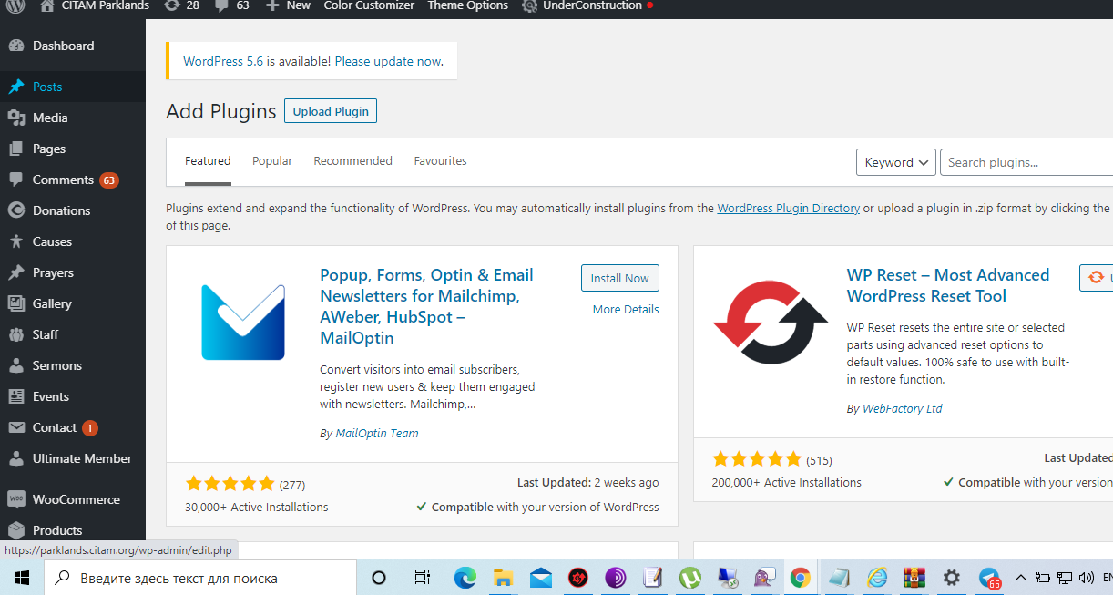This screenshot has width=1113, height=595.
Task: Click the WebFactory Ltd author link
Action: [903, 408]
